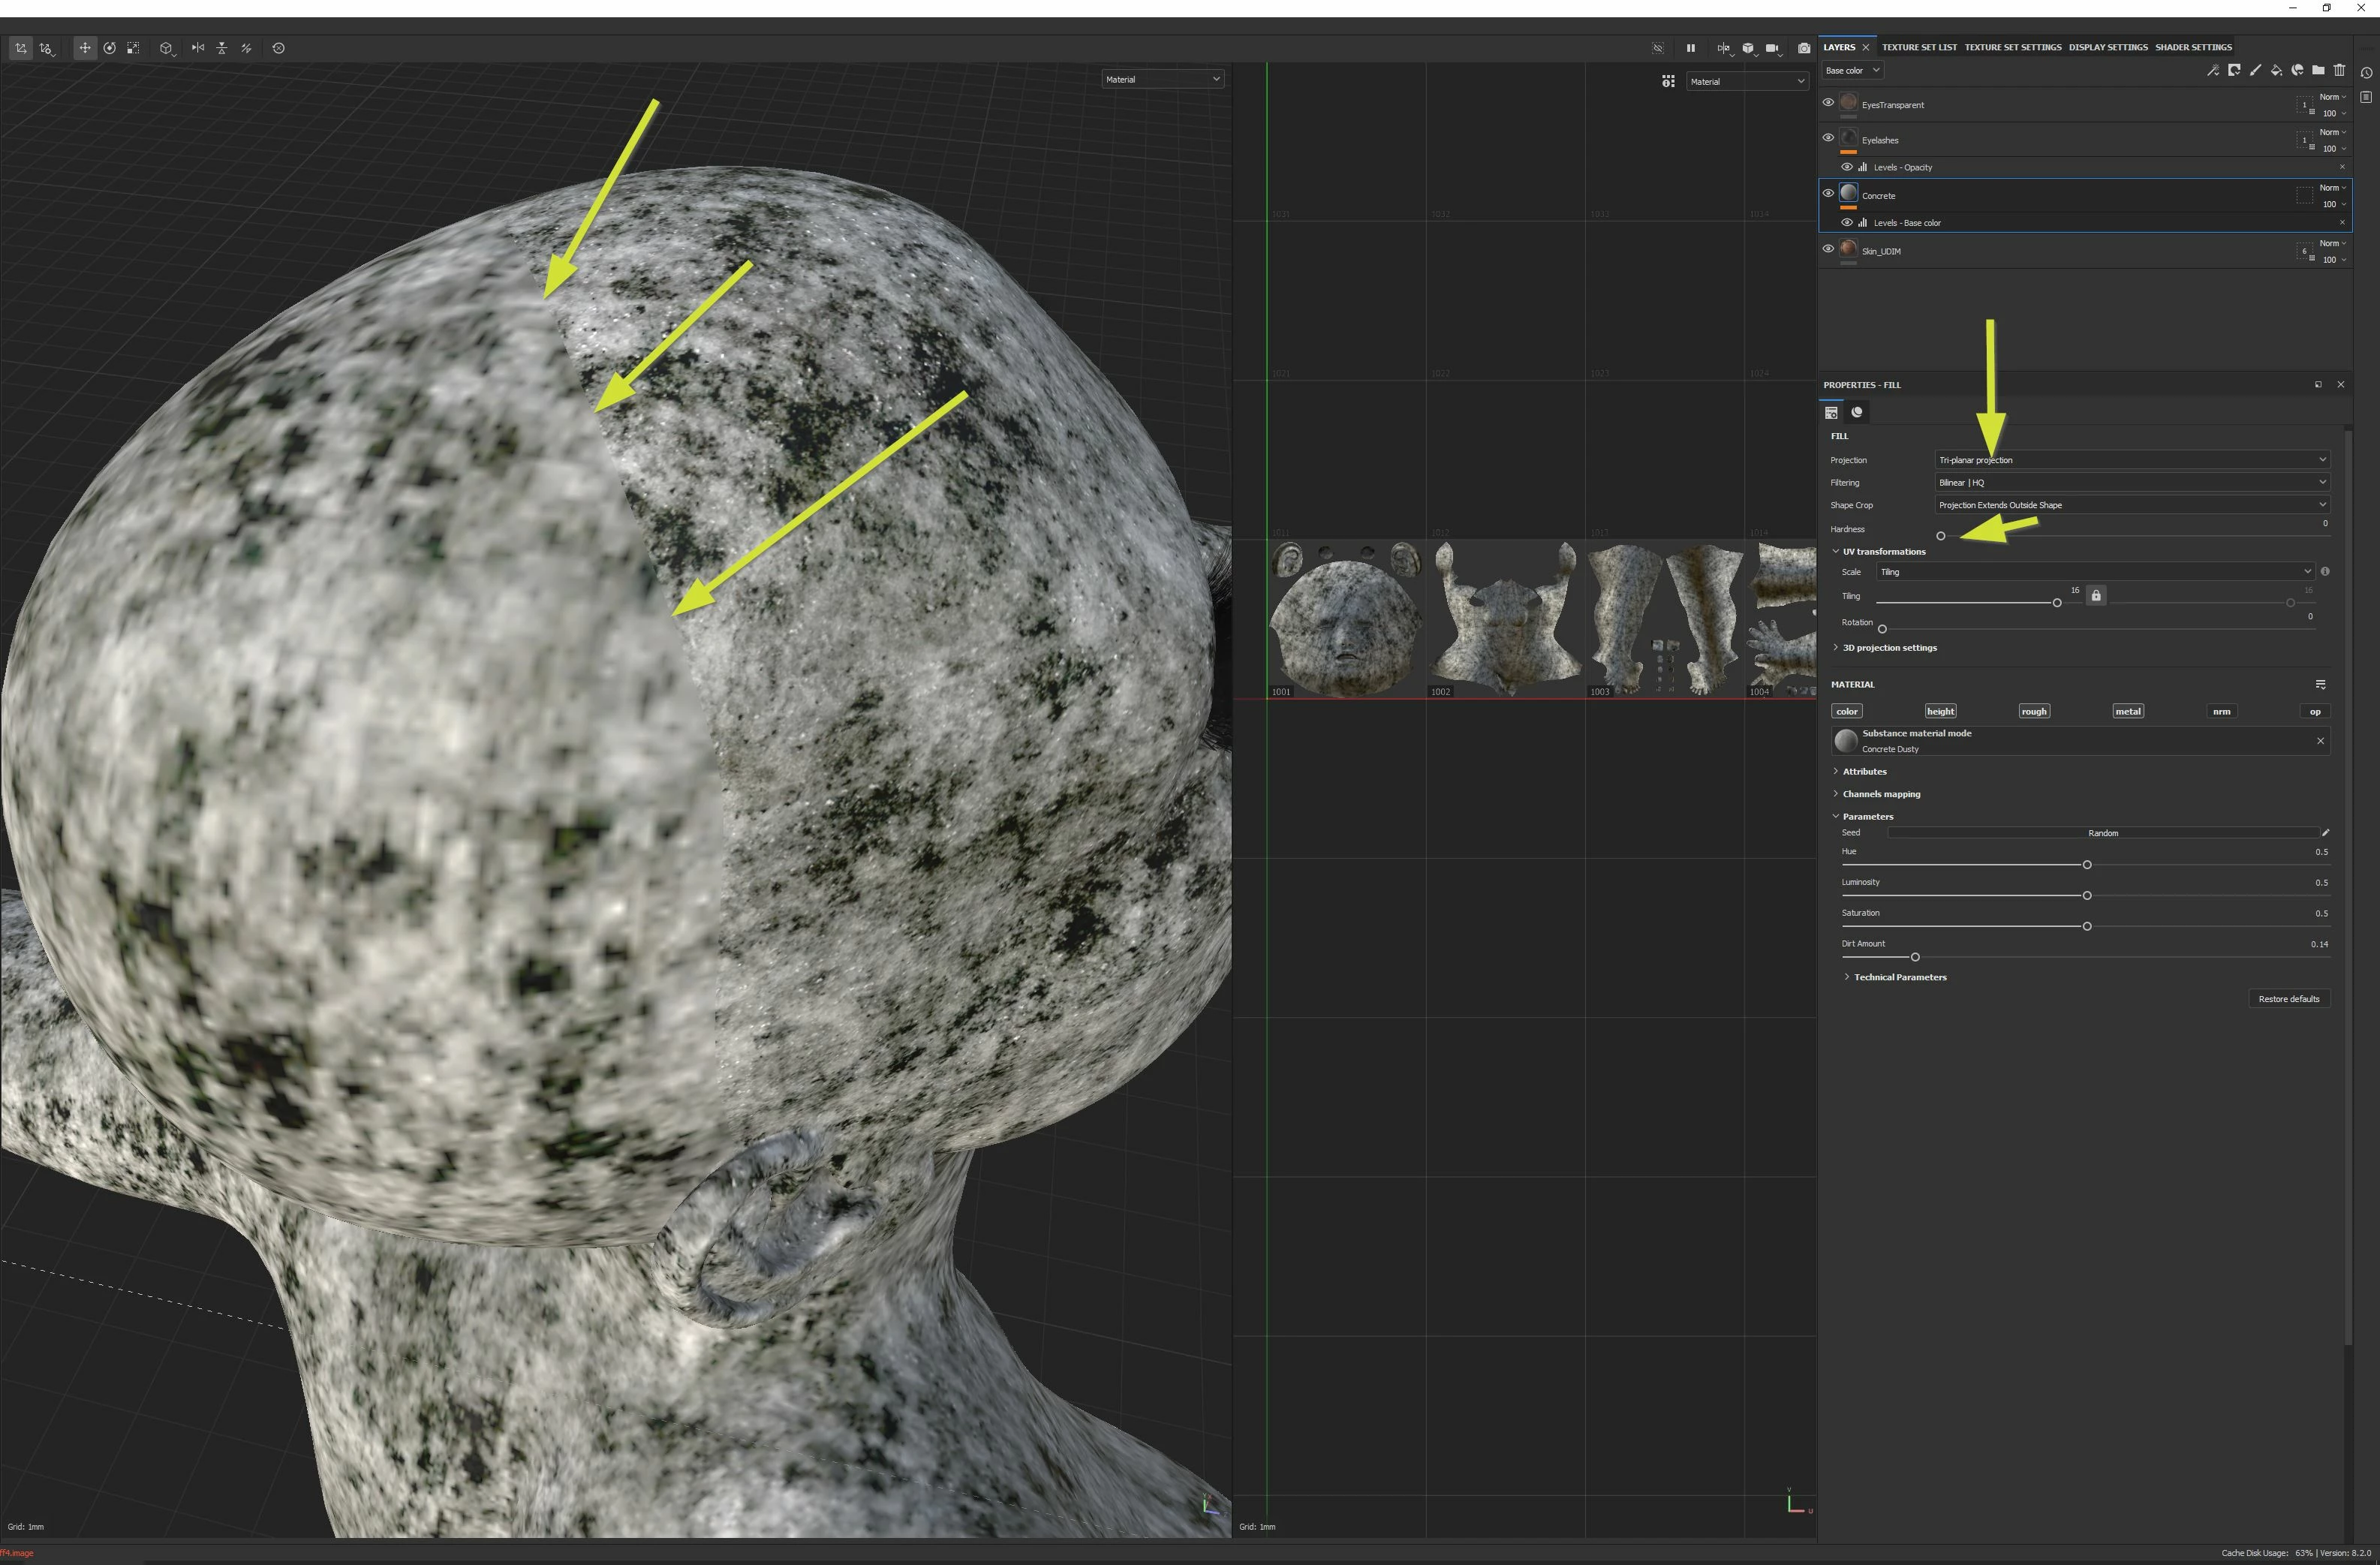This screenshot has height=1565, width=2380.
Task: Switch to Texture Set Settings tab
Action: tap(2012, 47)
